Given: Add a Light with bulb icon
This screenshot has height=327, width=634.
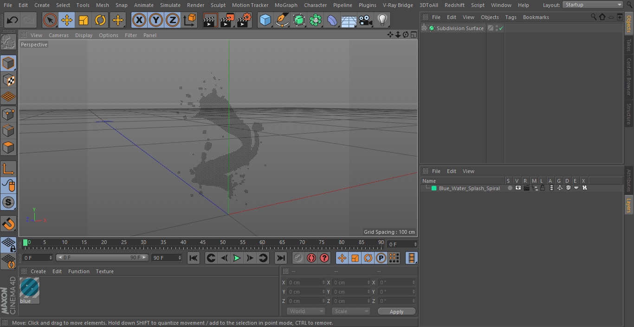Looking at the screenshot, I should click(382, 20).
